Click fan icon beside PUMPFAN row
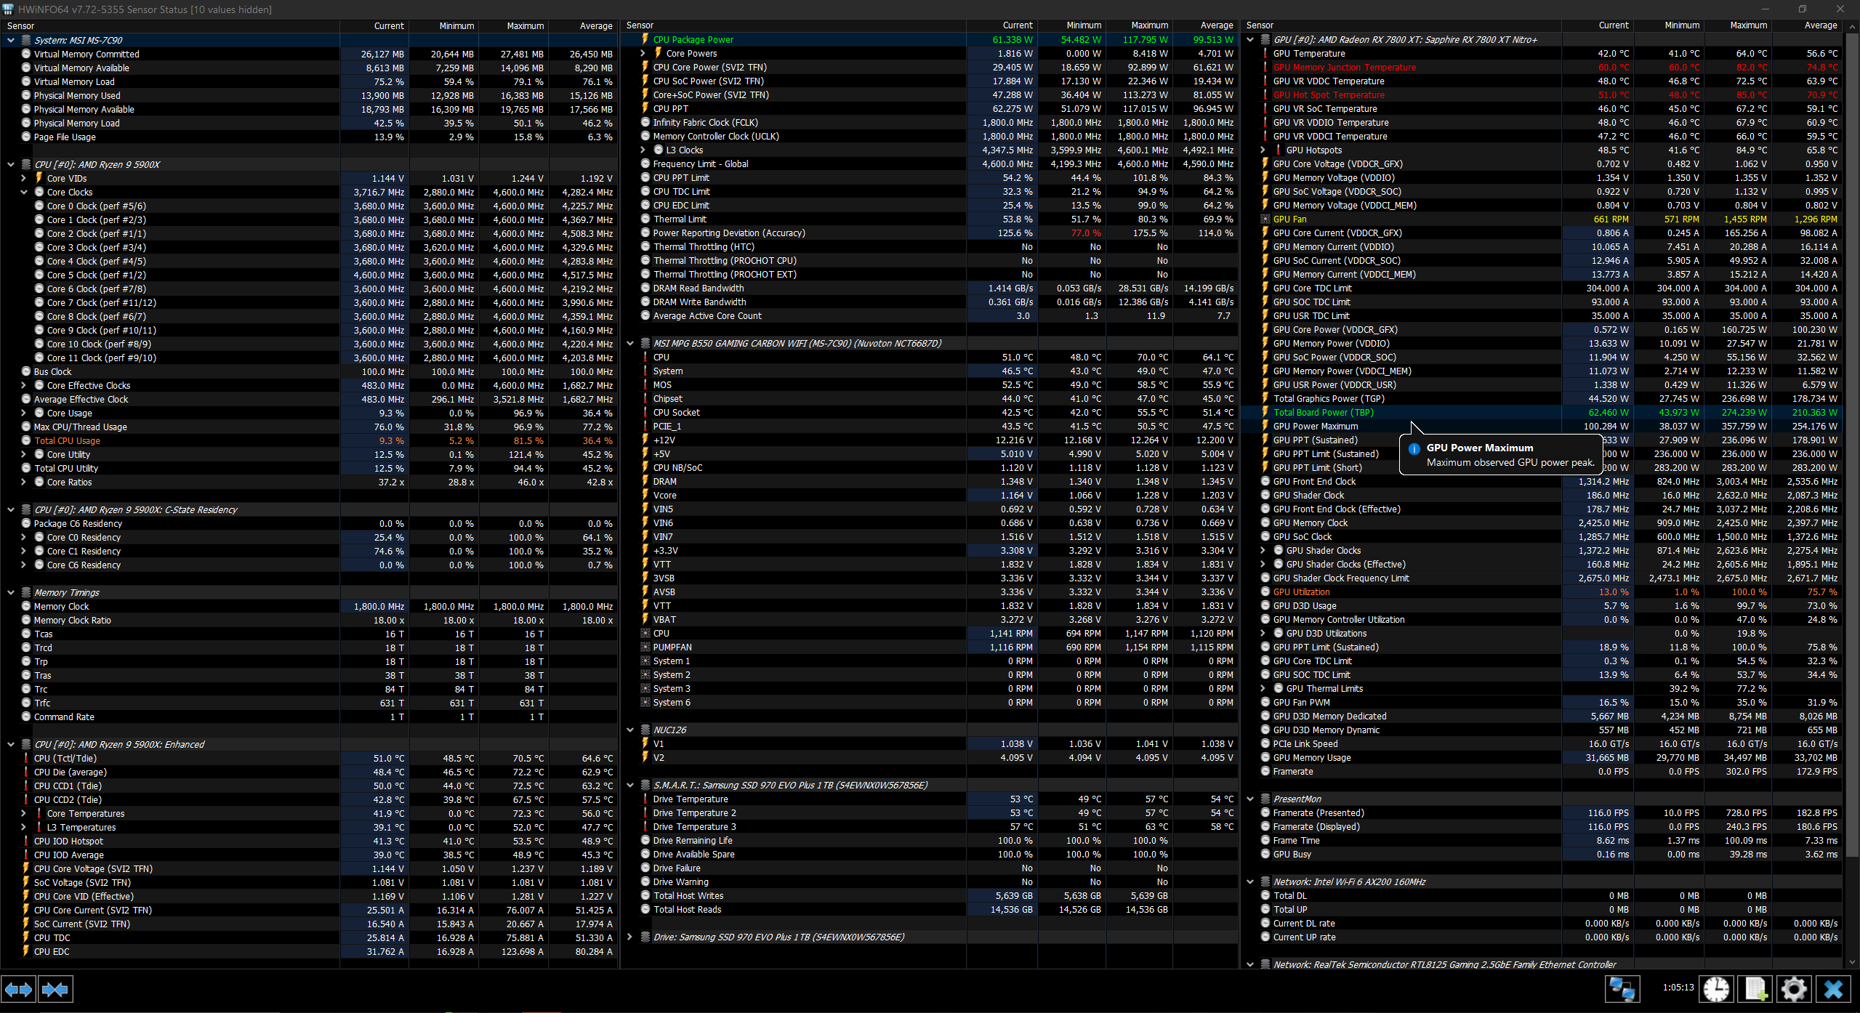The image size is (1860, 1013). click(x=645, y=647)
